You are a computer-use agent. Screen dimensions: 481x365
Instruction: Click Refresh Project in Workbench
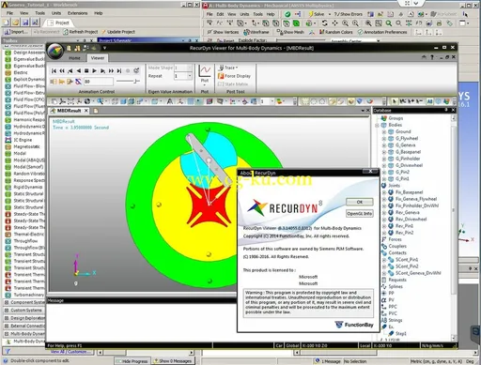pyautogui.click(x=81, y=32)
